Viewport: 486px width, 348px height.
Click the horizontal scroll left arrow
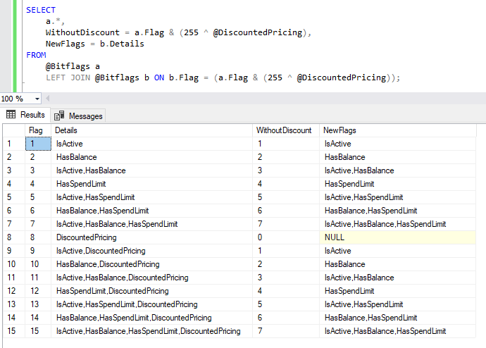(x=47, y=99)
